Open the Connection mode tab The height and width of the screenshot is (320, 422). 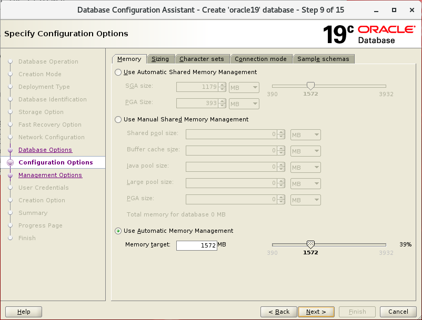(x=260, y=59)
